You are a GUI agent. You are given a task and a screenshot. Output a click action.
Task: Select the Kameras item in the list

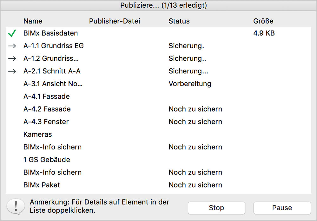click(37, 134)
